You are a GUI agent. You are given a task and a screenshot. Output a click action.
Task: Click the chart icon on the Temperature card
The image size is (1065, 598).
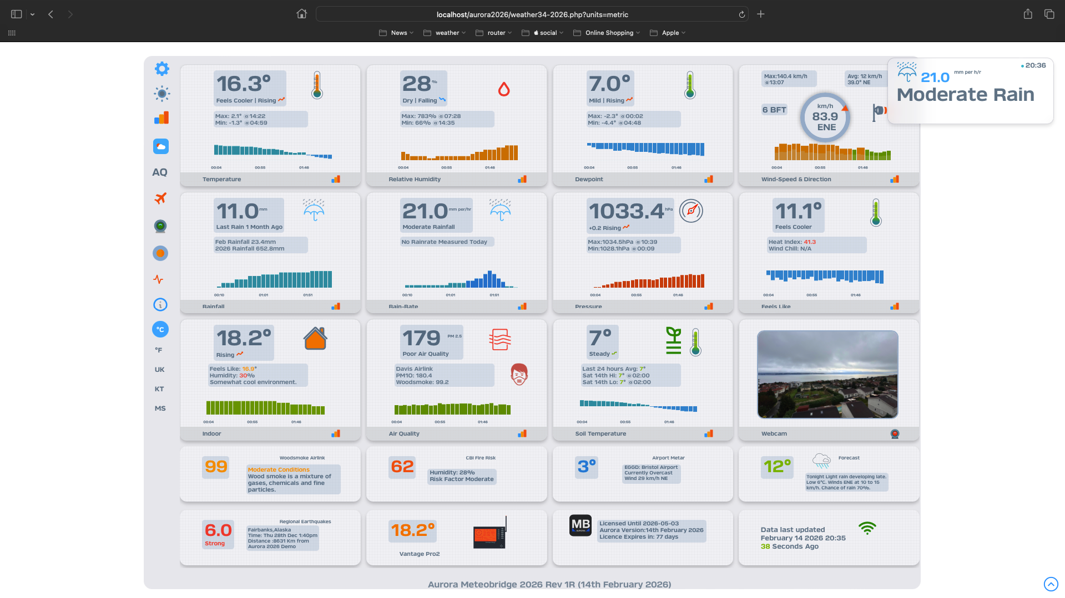pyautogui.click(x=336, y=179)
